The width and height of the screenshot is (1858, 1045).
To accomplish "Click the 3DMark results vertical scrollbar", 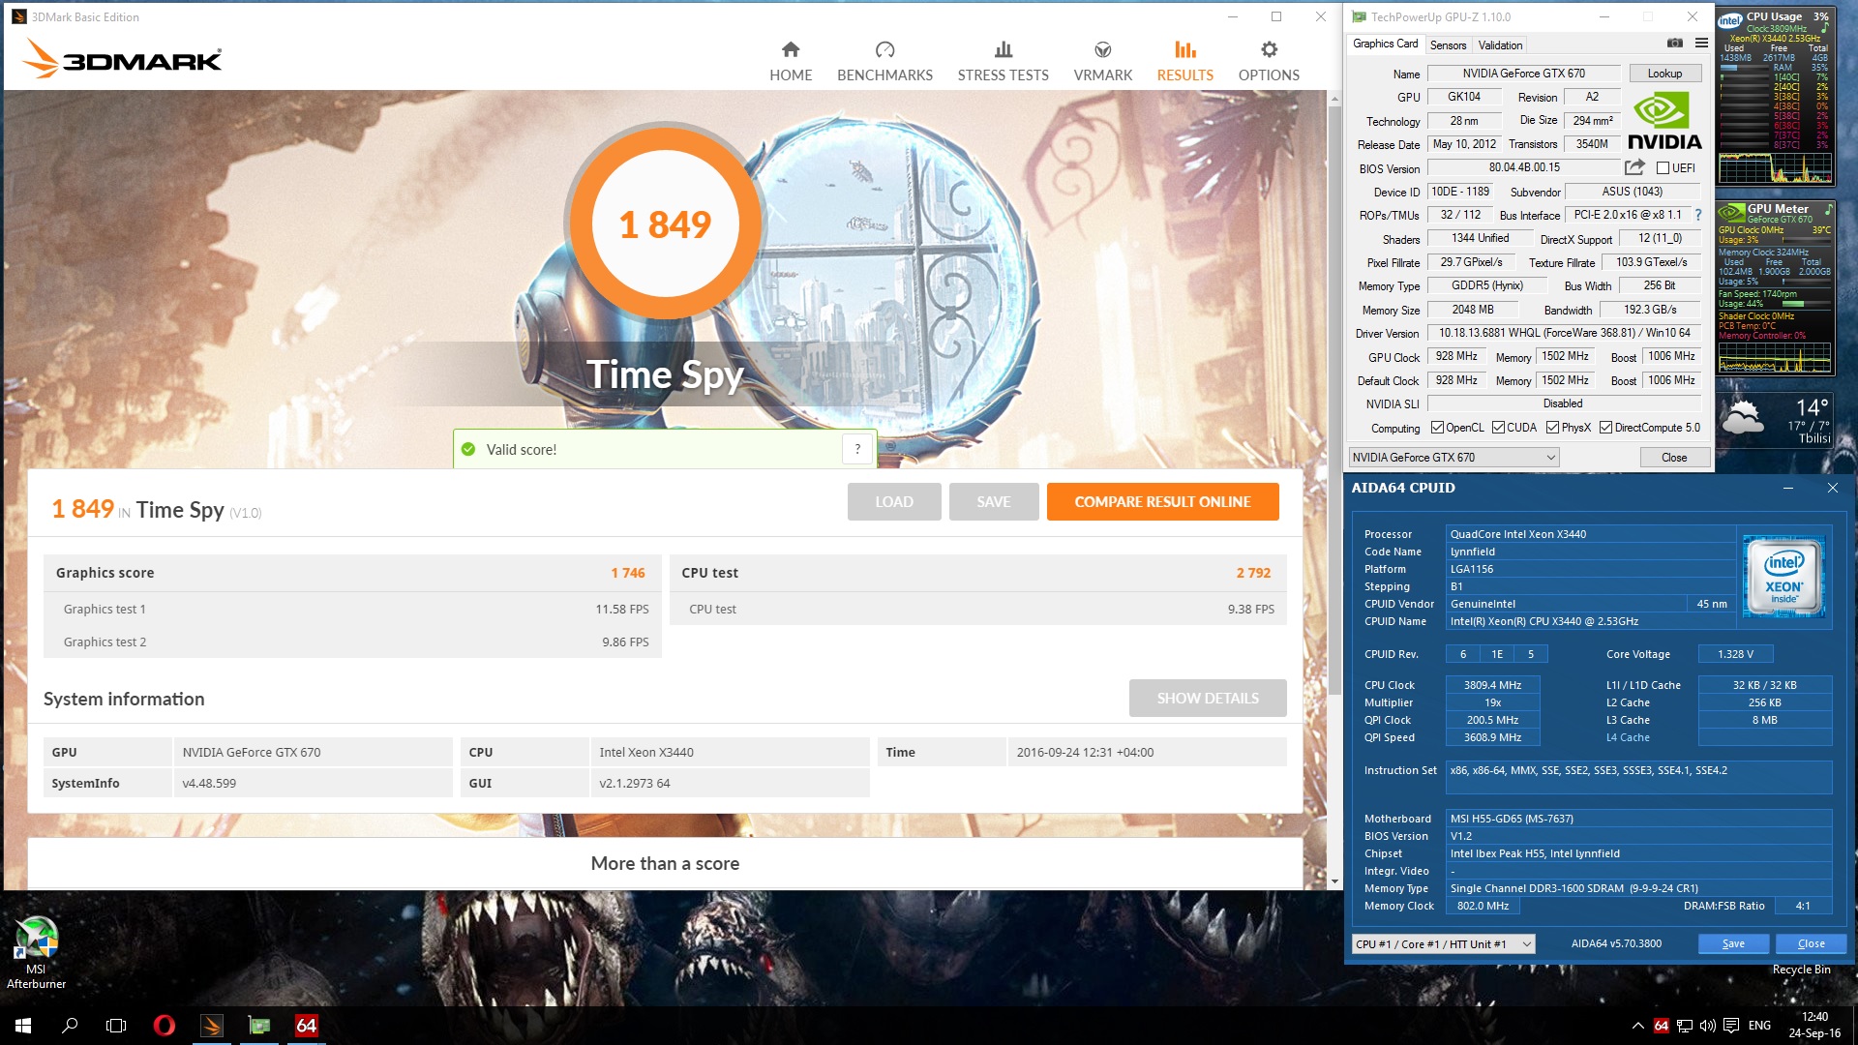I will pos(1334,387).
